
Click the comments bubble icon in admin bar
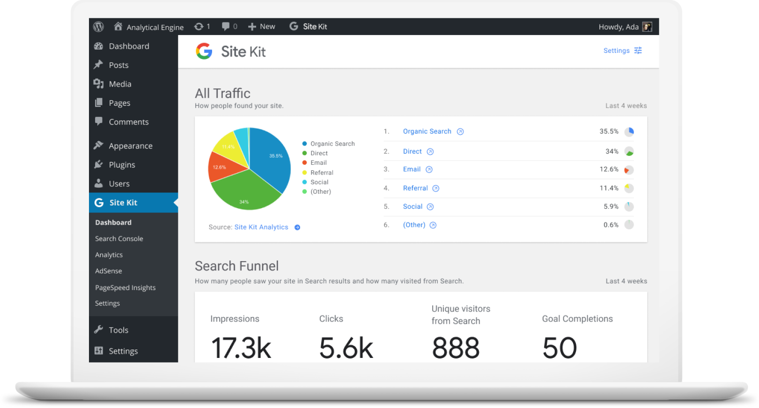pyautogui.click(x=226, y=27)
